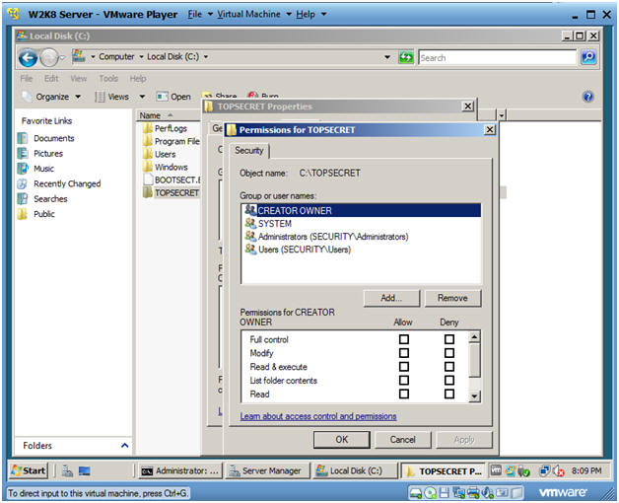This screenshot has height=503, width=619.
Task: Check Allow for Read & execute
Action: (404, 367)
